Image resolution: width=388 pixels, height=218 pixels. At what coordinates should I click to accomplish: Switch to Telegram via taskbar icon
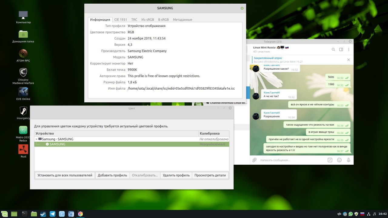(x=52, y=214)
